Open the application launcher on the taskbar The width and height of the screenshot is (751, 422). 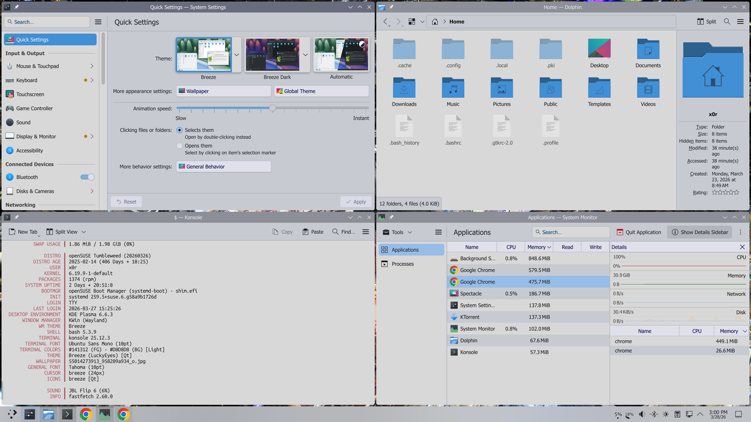click(x=12, y=414)
